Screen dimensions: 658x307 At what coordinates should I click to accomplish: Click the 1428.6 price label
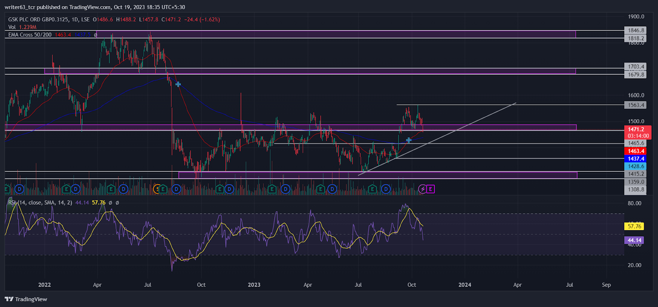click(x=636, y=166)
